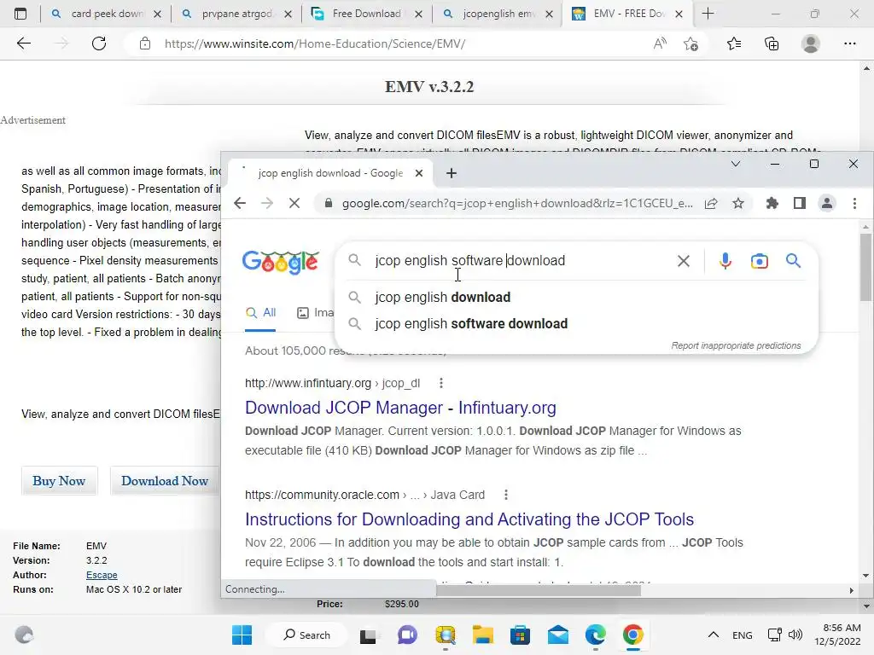
Task: Click Chrome vertical scrollbar thumb
Action: click(865, 267)
